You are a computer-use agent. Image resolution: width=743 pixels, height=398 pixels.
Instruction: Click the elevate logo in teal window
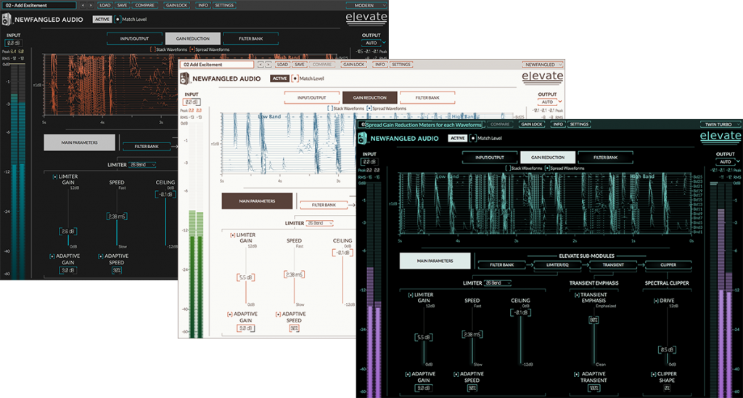[x=720, y=136]
